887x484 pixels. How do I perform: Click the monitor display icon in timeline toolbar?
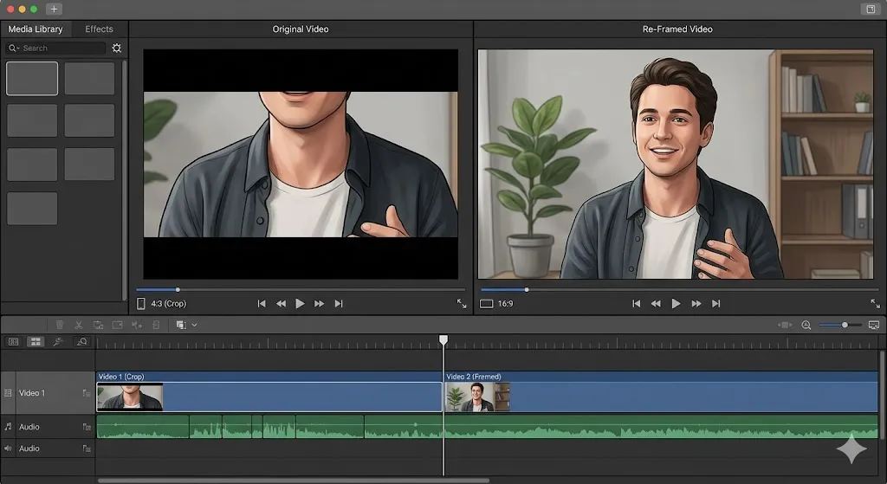[x=873, y=325]
